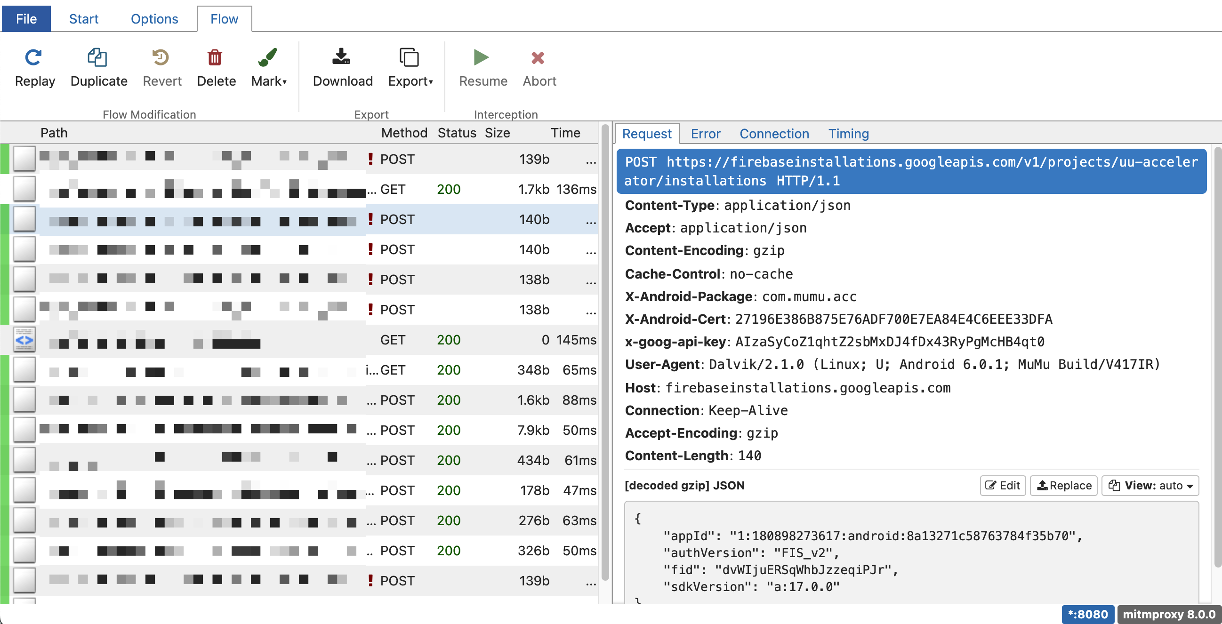The width and height of the screenshot is (1222, 624).
Task: Switch to the Options tab
Action: (154, 19)
